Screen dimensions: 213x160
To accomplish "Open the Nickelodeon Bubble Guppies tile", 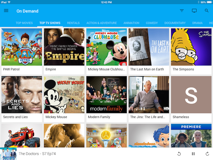I will coord(149,136).
